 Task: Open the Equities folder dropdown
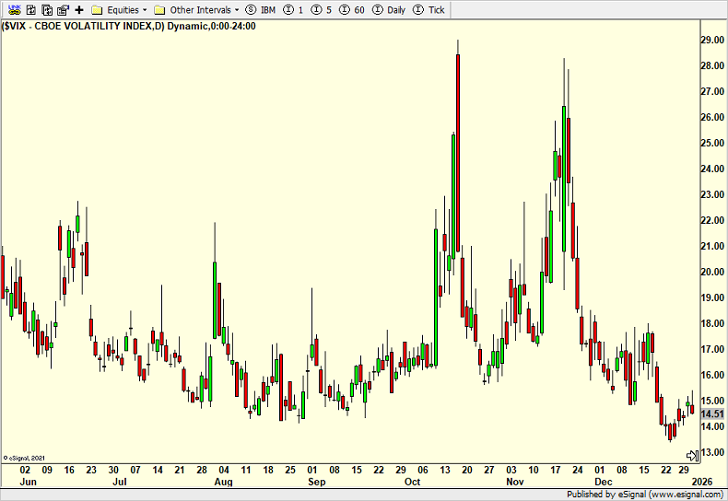click(120, 9)
